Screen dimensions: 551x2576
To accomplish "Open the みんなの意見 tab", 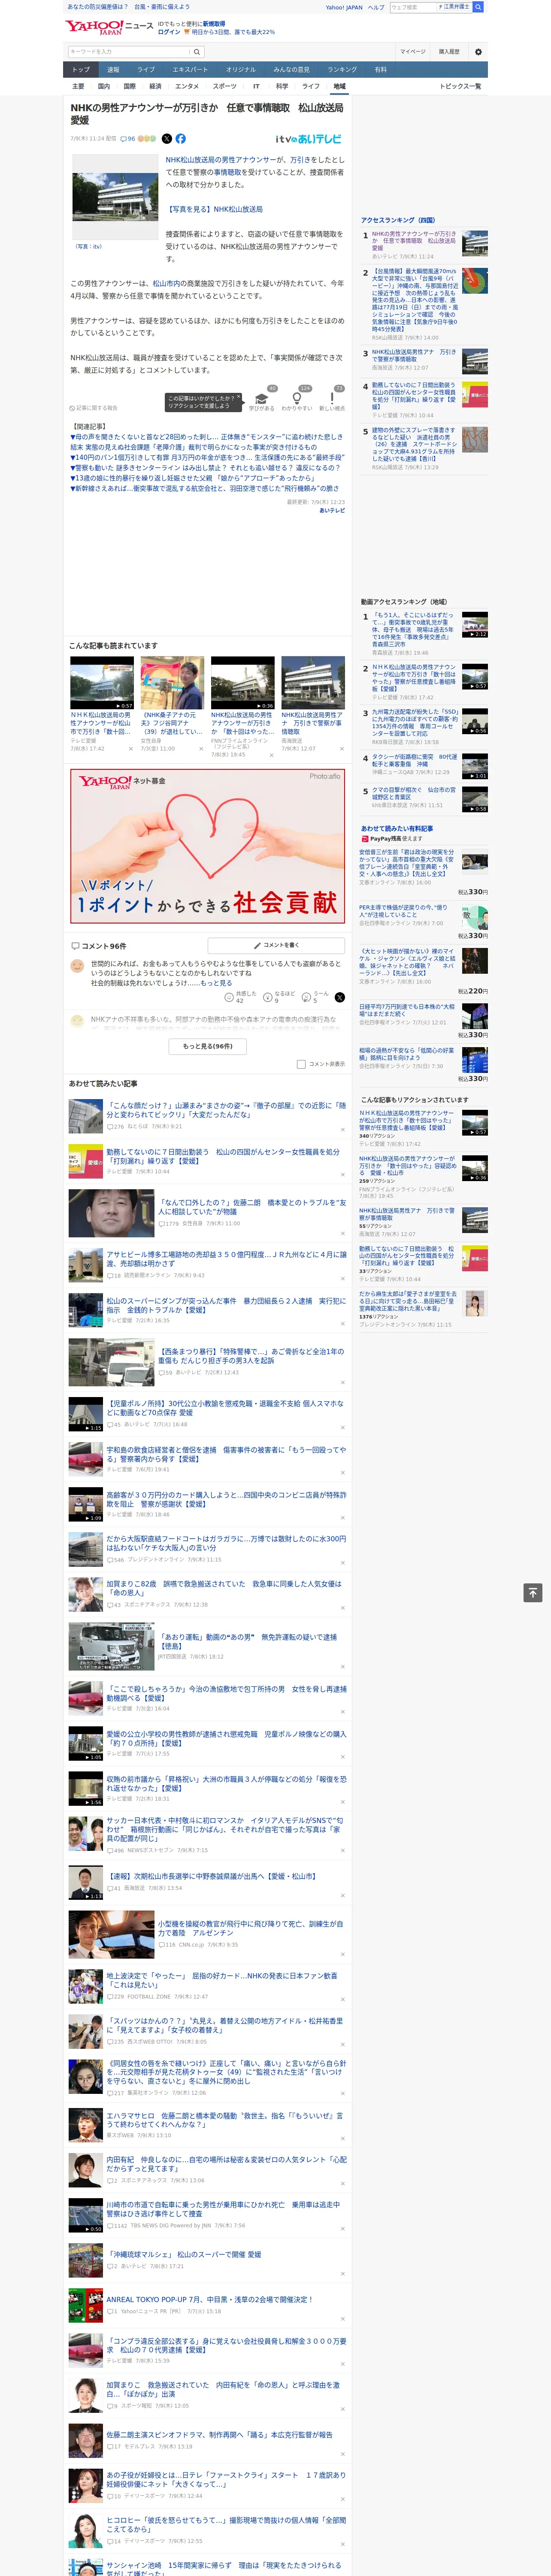I will (291, 70).
